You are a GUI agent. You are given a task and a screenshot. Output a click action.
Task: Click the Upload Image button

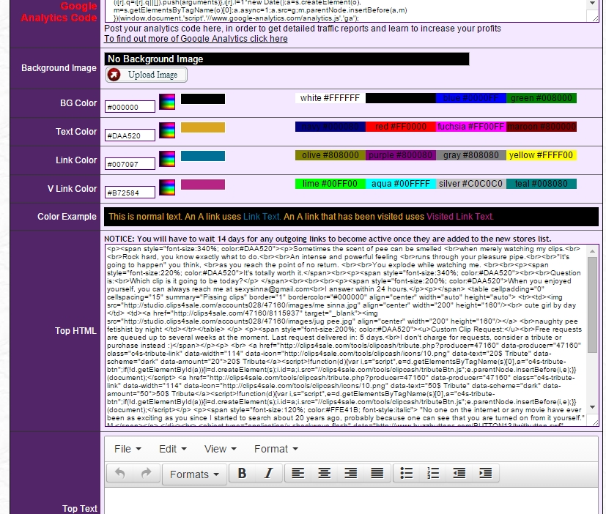(147, 75)
